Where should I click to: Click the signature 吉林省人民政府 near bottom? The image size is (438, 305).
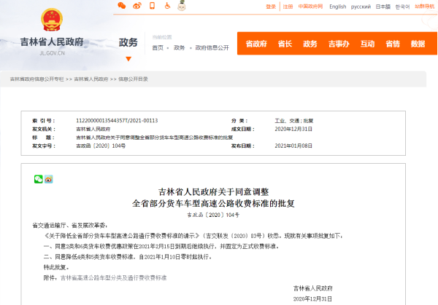(313, 288)
